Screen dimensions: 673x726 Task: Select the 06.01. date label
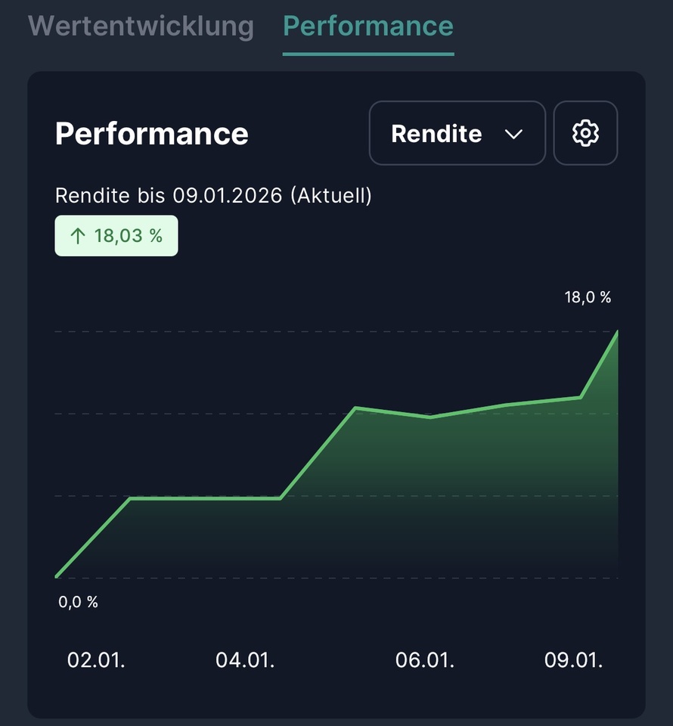click(x=424, y=660)
